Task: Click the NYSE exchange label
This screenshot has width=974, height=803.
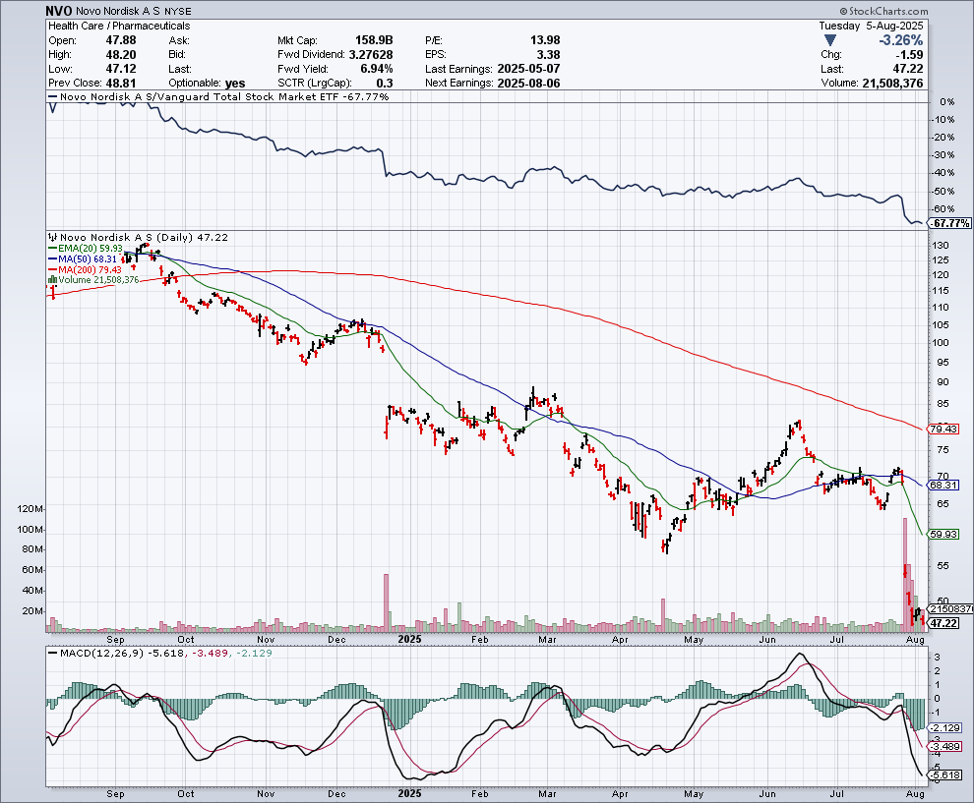Action: coord(178,11)
